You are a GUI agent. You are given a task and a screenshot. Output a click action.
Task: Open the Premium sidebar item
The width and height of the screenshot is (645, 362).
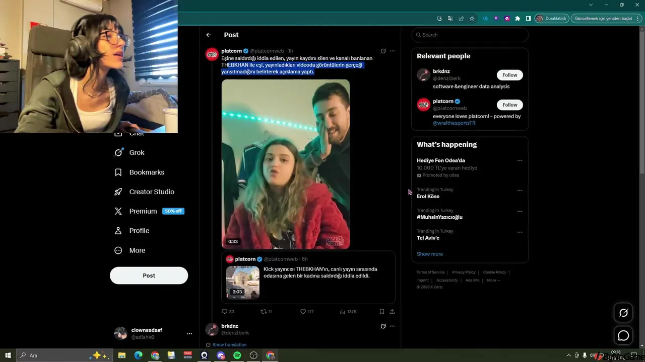coord(149,211)
